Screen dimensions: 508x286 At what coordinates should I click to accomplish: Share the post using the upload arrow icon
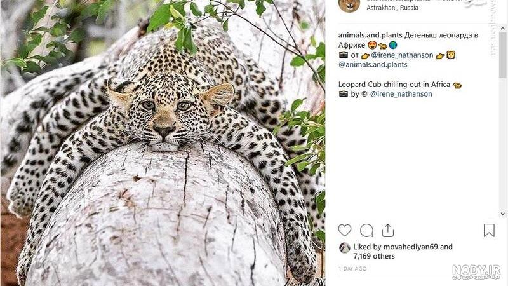pos(388,231)
